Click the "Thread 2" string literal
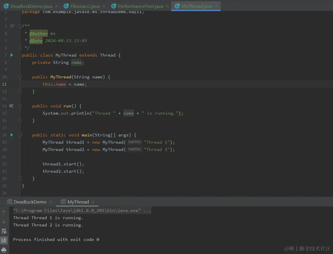This screenshot has height=254, width=333. (157, 149)
